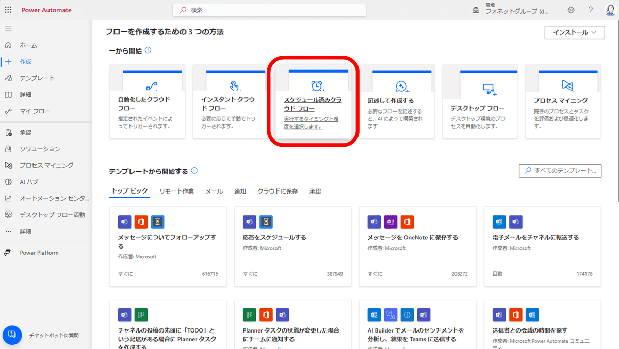
Task: Click the テンプレート icon in sidebar
Action: tap(8, 78)
